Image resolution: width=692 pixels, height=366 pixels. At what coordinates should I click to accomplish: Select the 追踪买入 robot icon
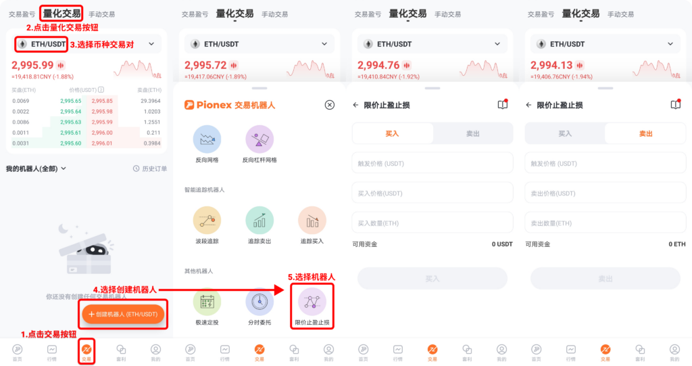tap(312, 220)
